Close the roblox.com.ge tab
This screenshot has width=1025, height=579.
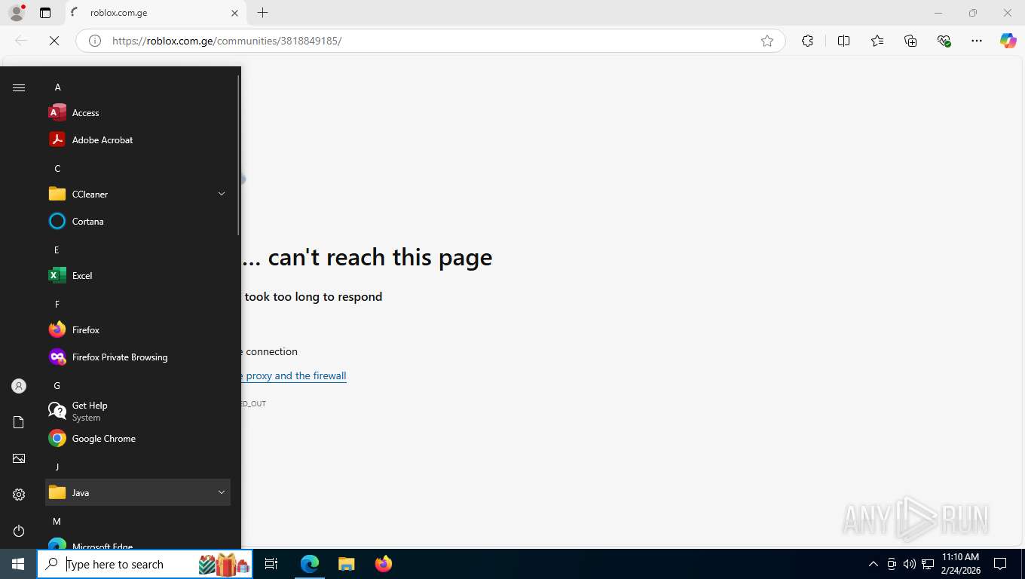pyautogui.click(x=234, y=13)
